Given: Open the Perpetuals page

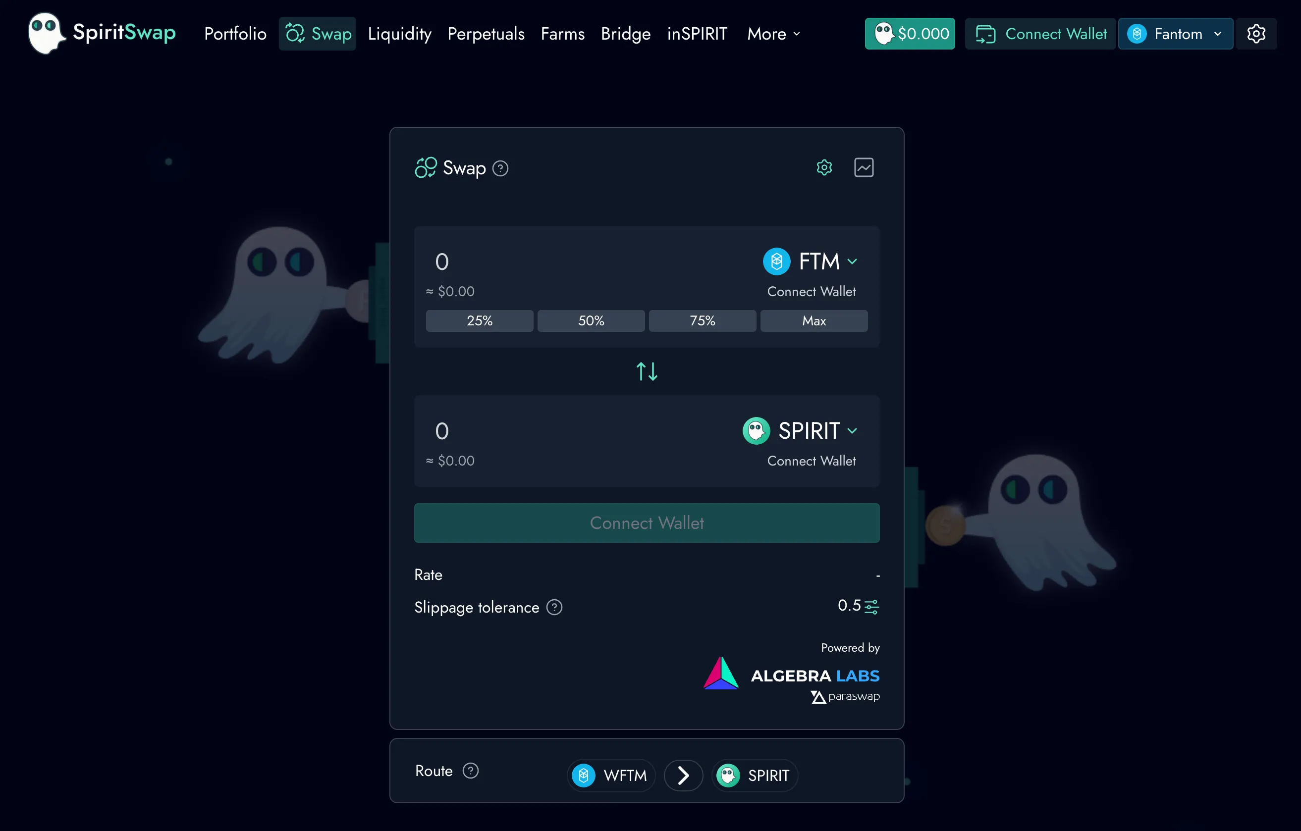Looking at the screenshot, I should (x=486, y=34).
